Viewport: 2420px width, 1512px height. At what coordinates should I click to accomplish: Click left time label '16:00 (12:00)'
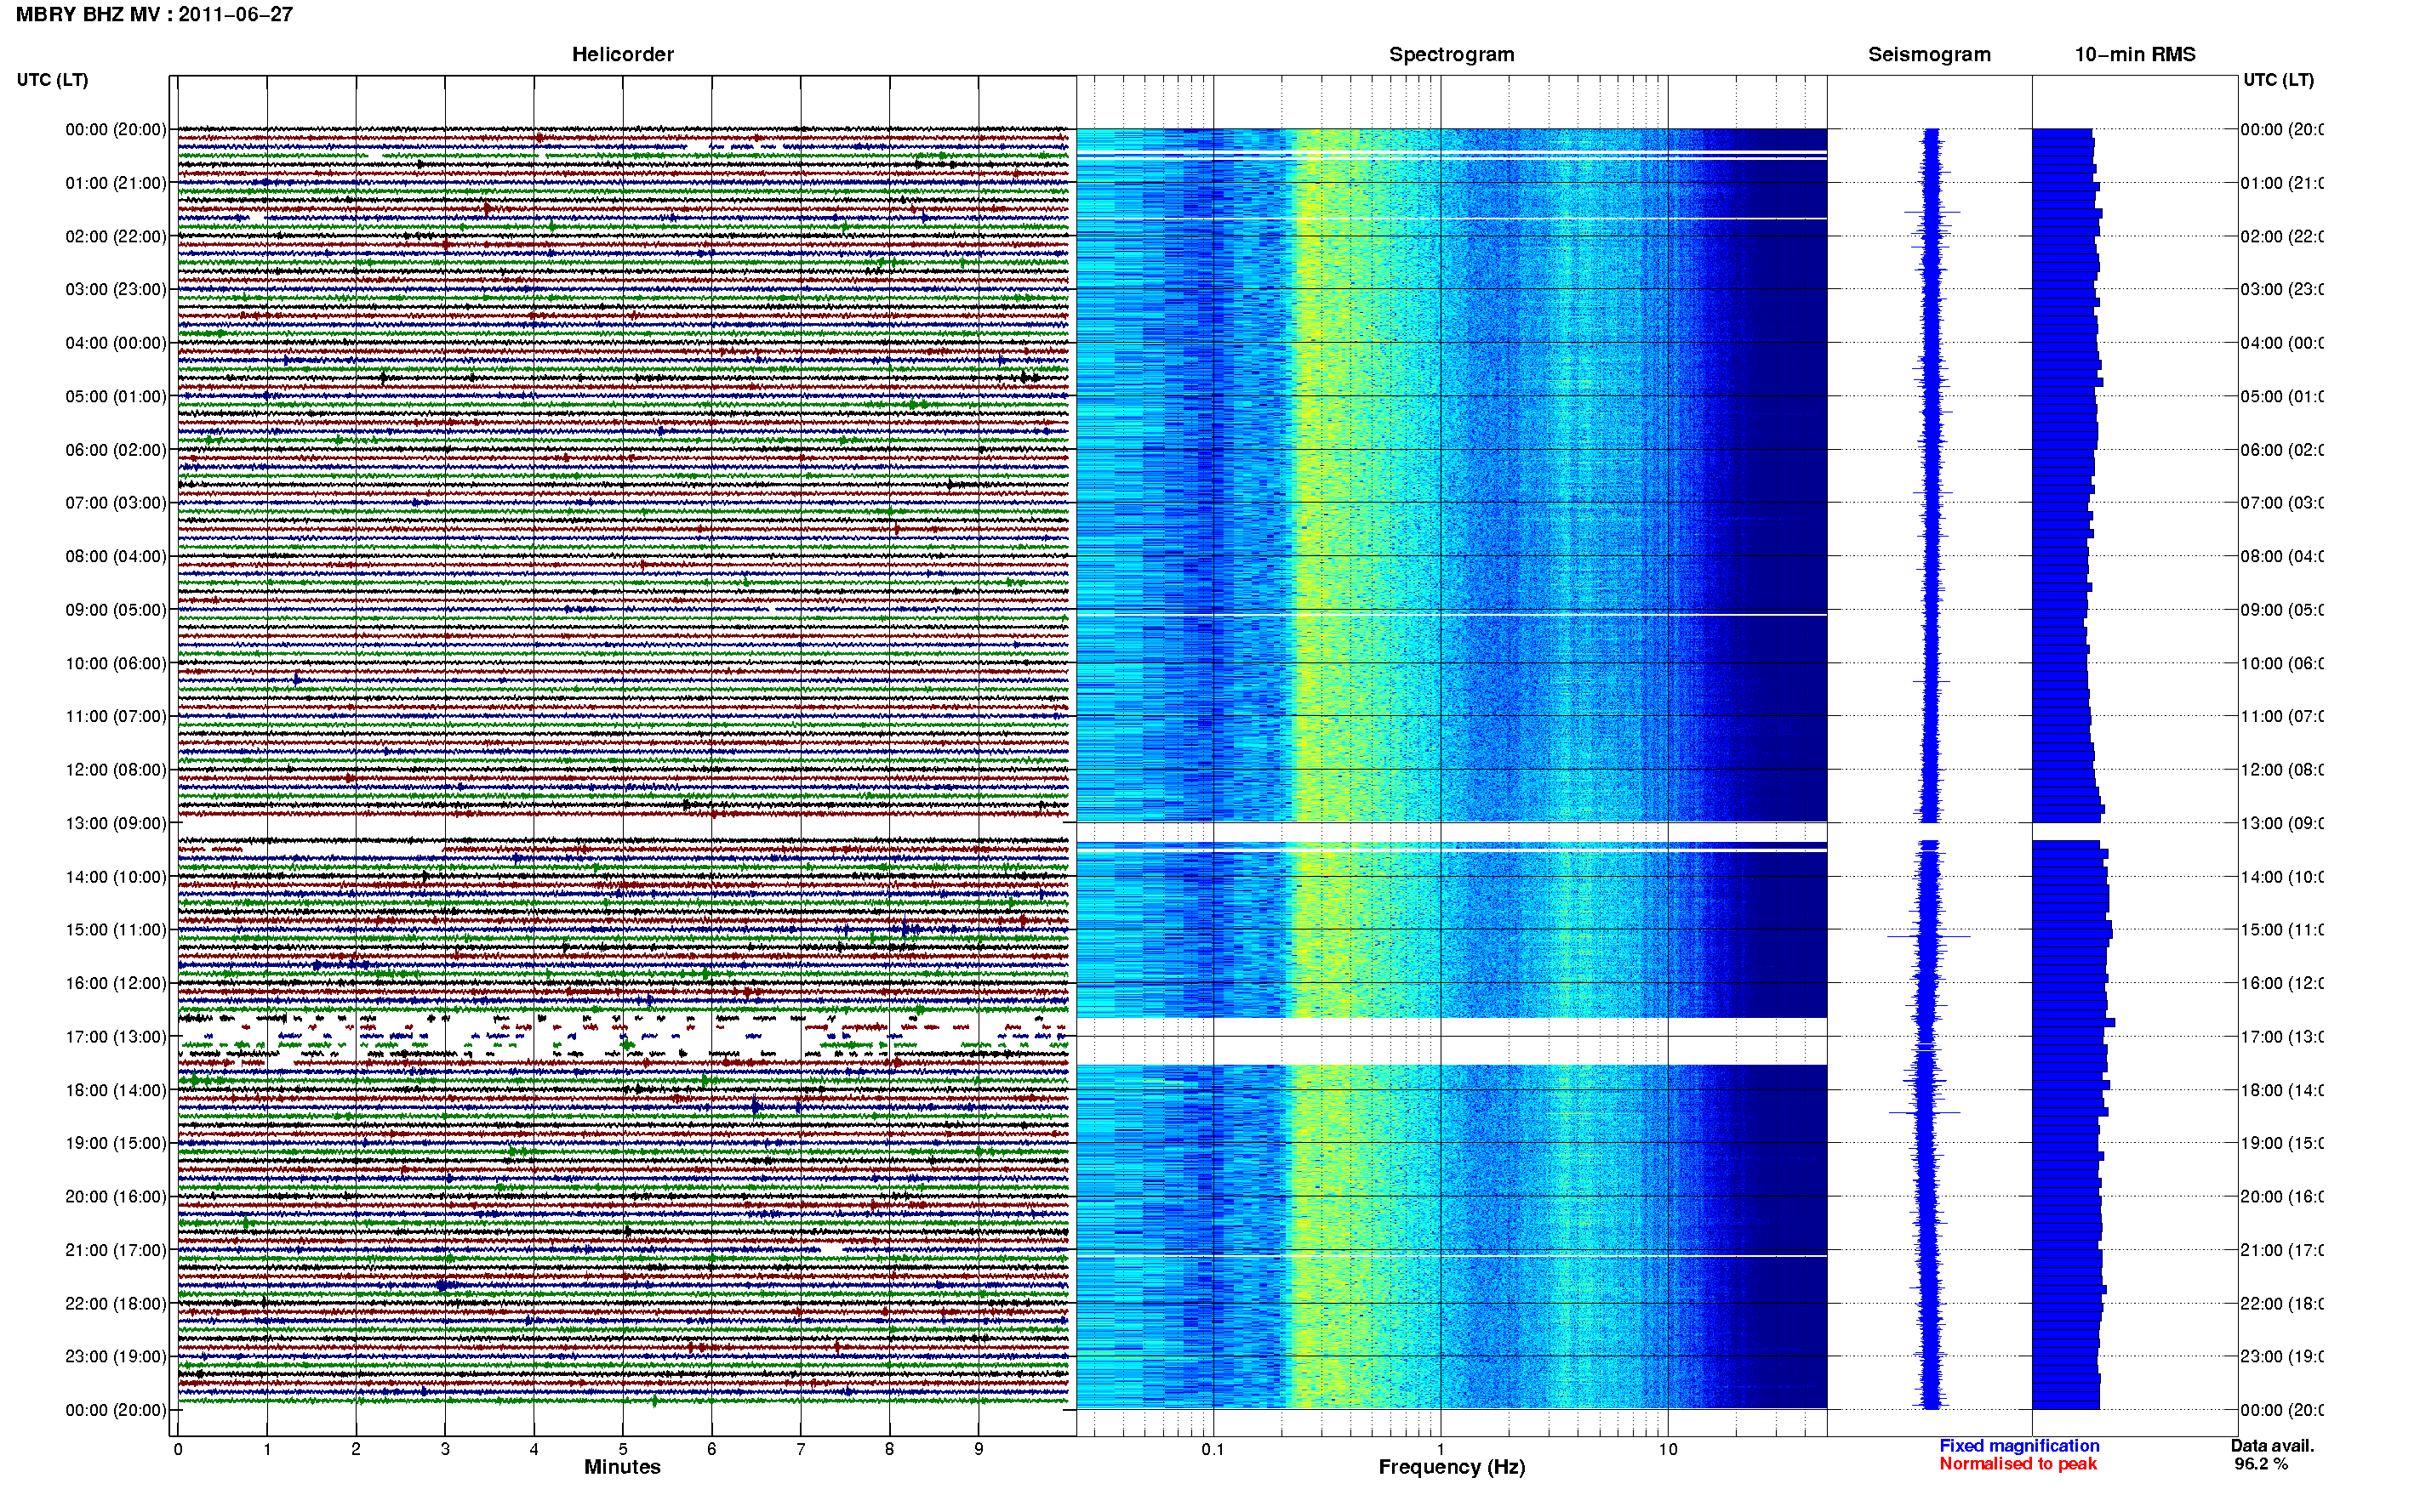115,983
